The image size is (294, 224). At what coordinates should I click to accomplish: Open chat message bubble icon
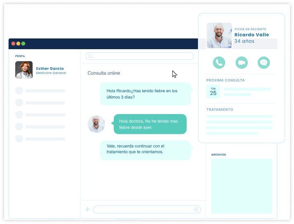[263, 62]
